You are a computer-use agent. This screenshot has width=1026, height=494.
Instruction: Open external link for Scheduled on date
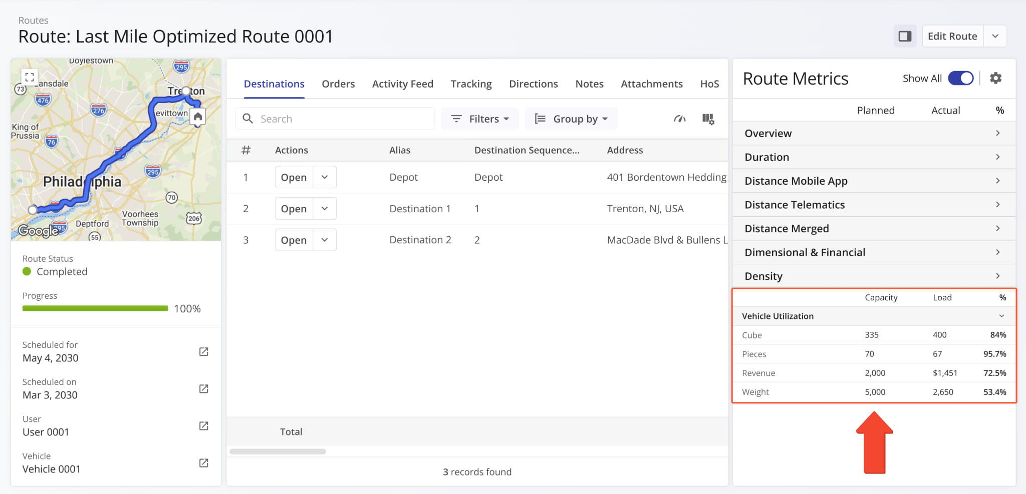(203, 389)
